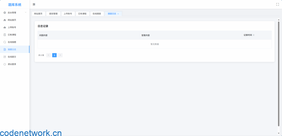Select 搜题日志 in the sidebar menu
Screen dimensions: 282x136
pos(12,49)
